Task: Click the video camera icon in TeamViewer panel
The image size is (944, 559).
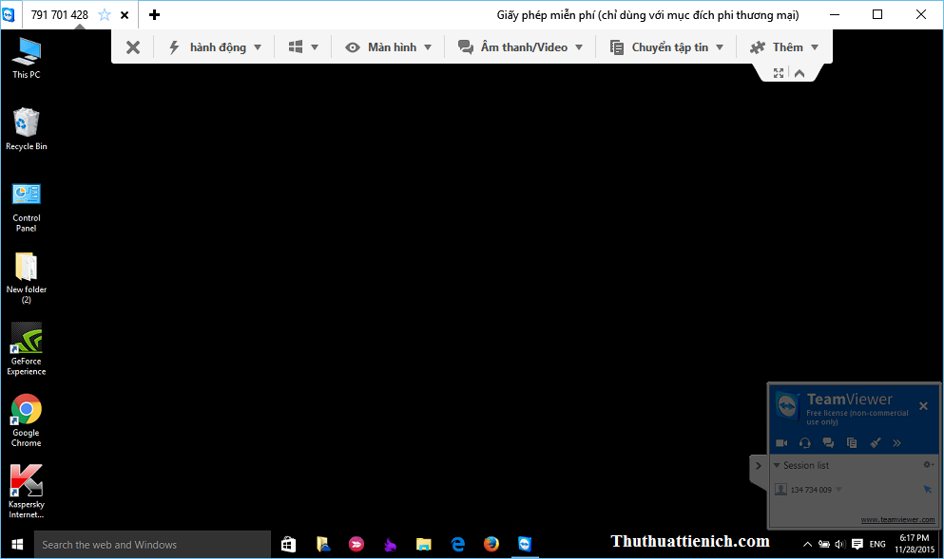Action: click(781, 442)
